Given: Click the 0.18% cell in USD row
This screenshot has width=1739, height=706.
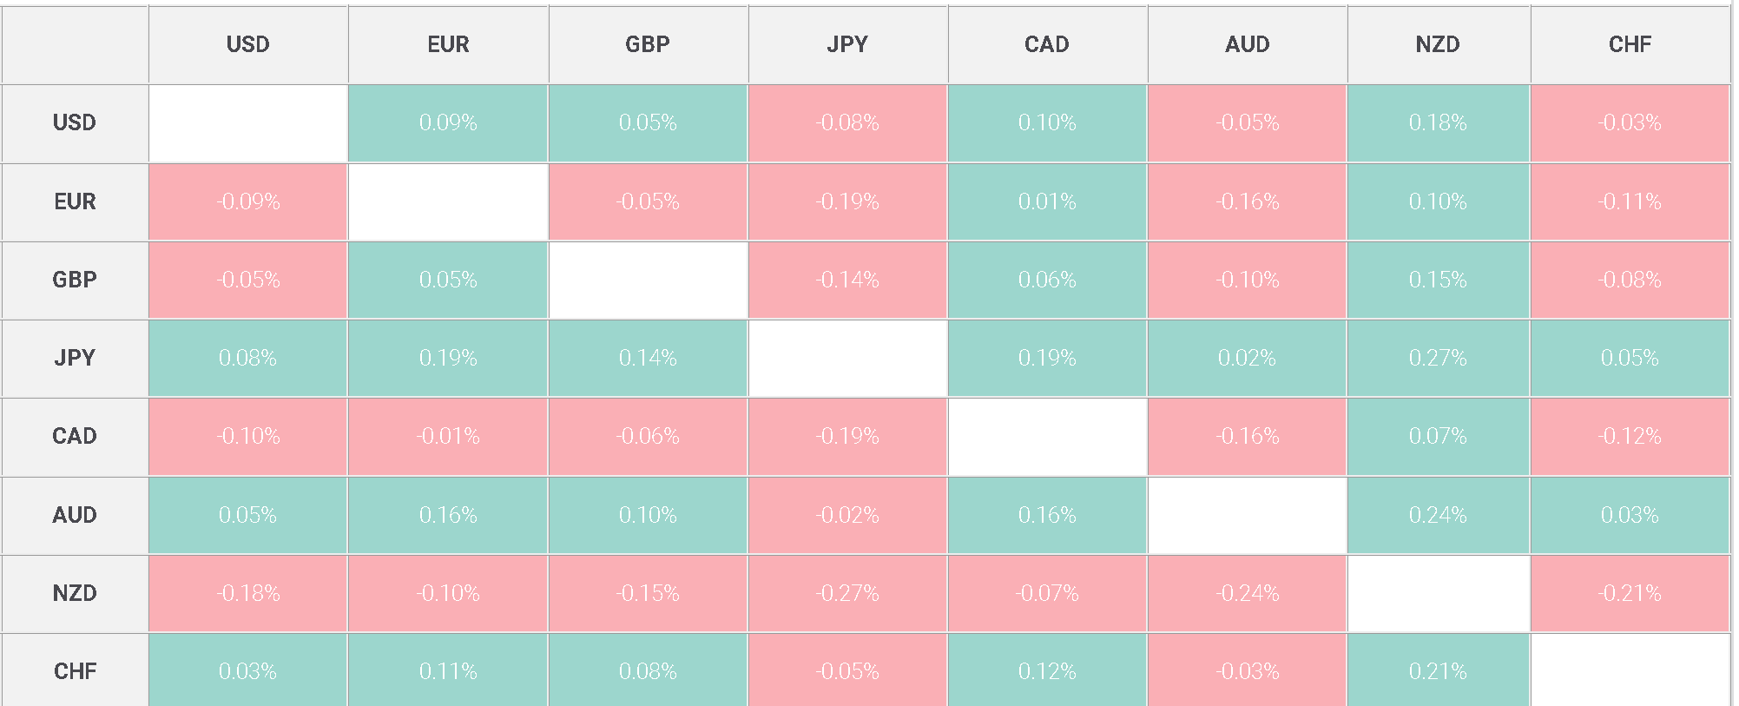Looking at the screenshot, I should (x=1438, y=122).
